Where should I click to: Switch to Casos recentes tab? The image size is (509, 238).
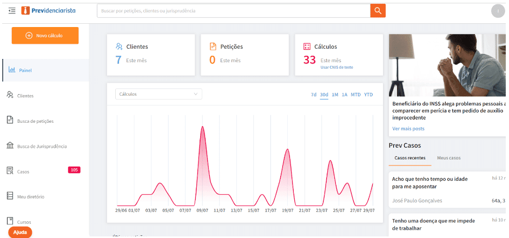(x=409, y=158)
